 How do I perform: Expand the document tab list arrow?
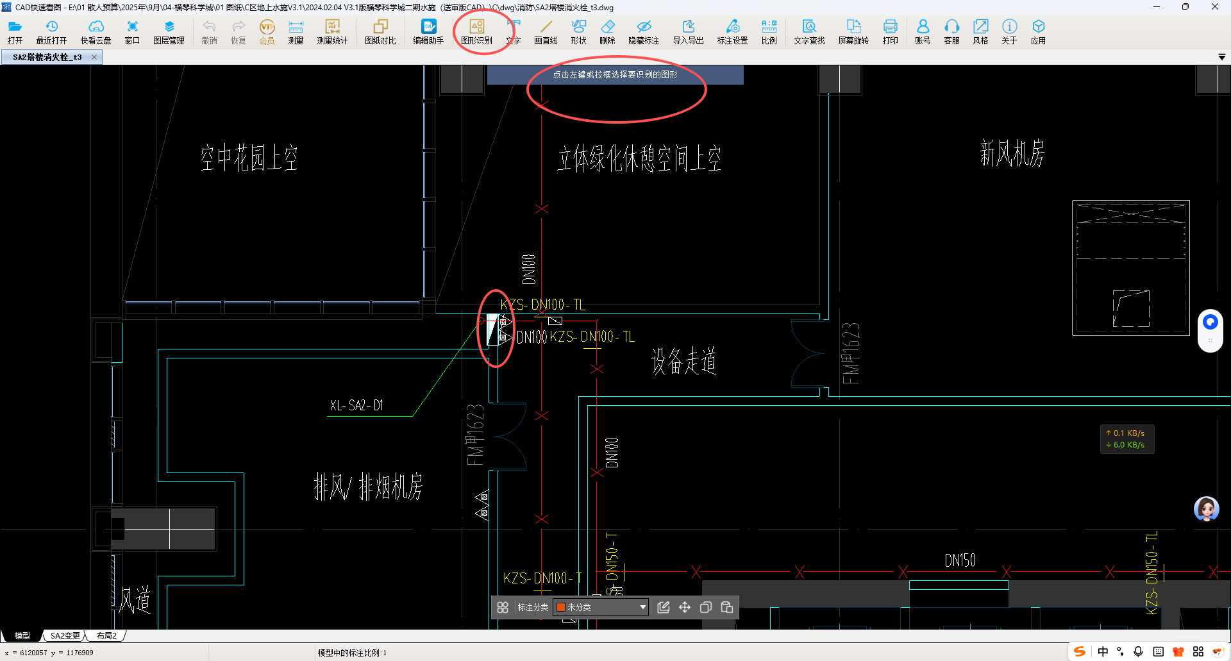point(1221,57)
